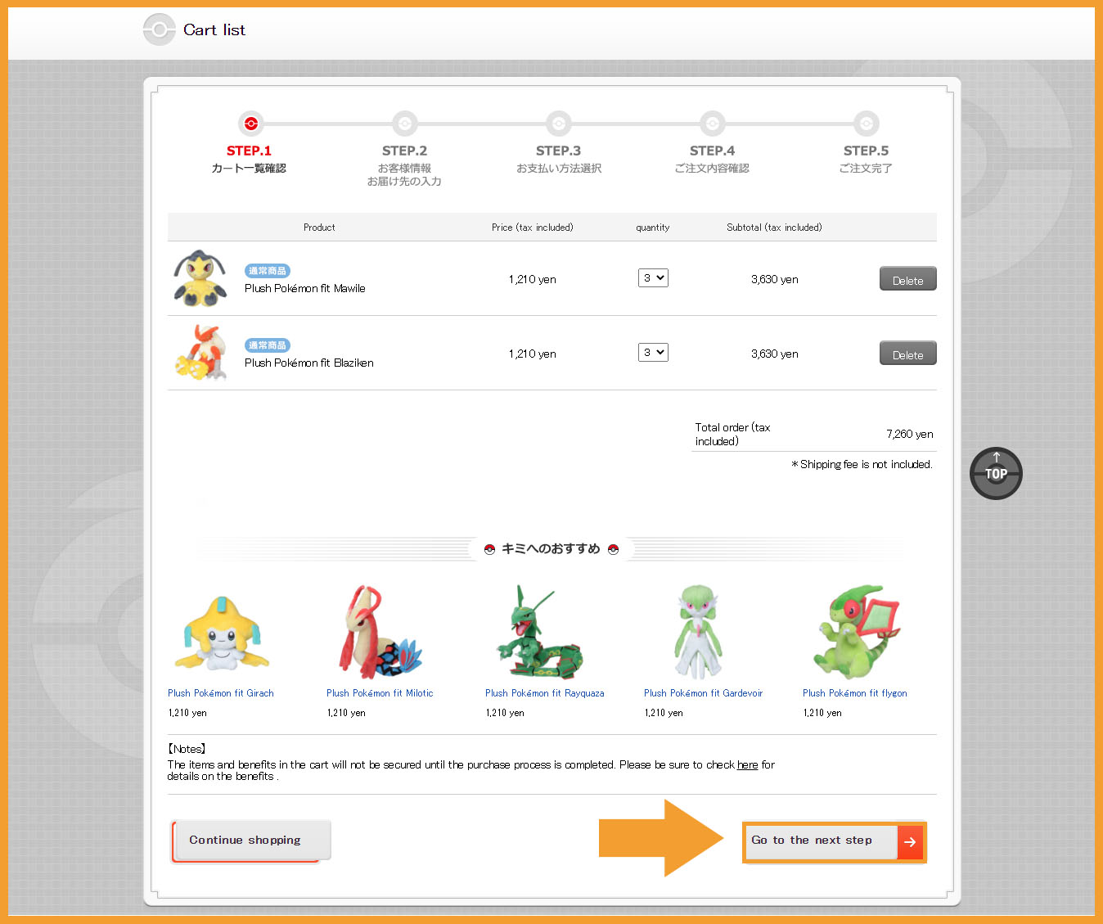Click the 'quantity' column header
This screenshot has height=924, width=1103.
[653, 228]
